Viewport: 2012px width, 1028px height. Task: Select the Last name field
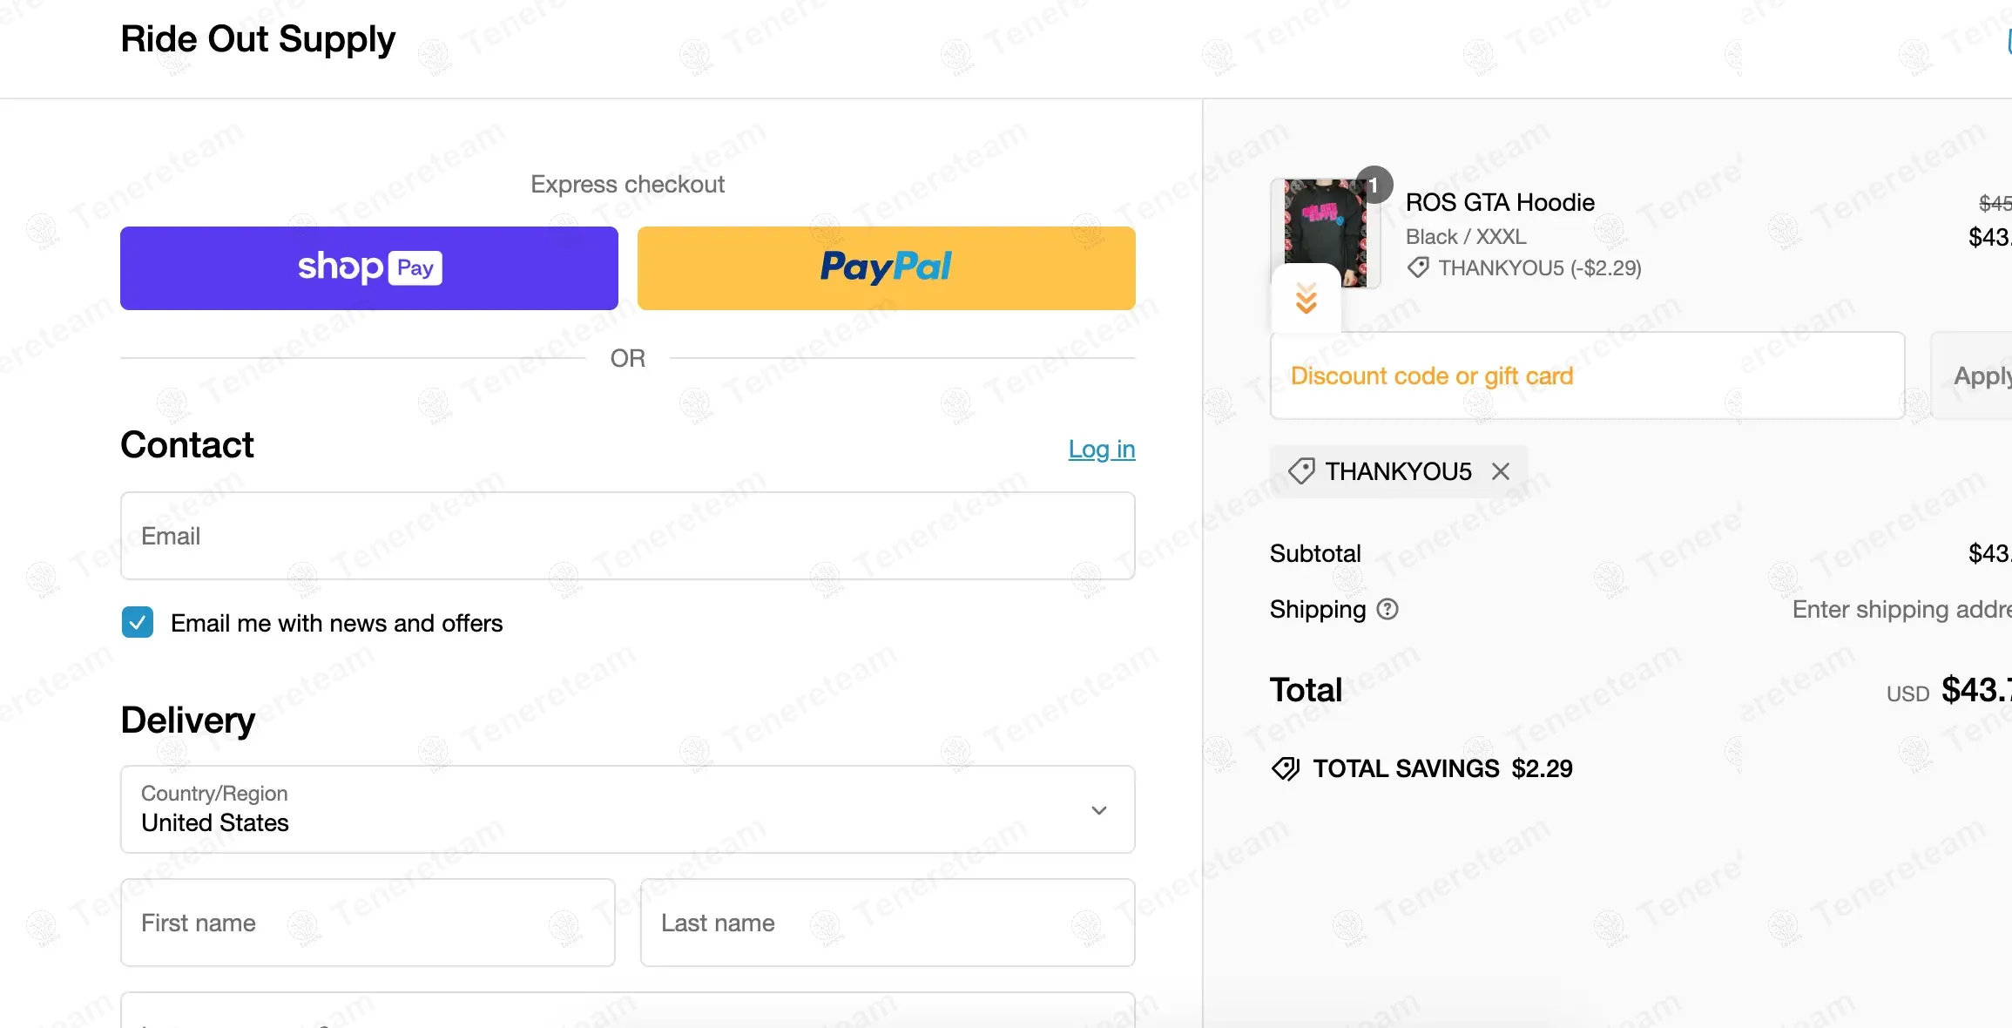(887, 923)
